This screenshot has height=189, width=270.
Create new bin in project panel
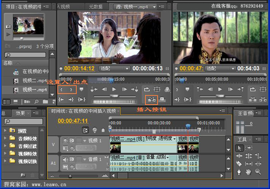(x=45, y=101)
